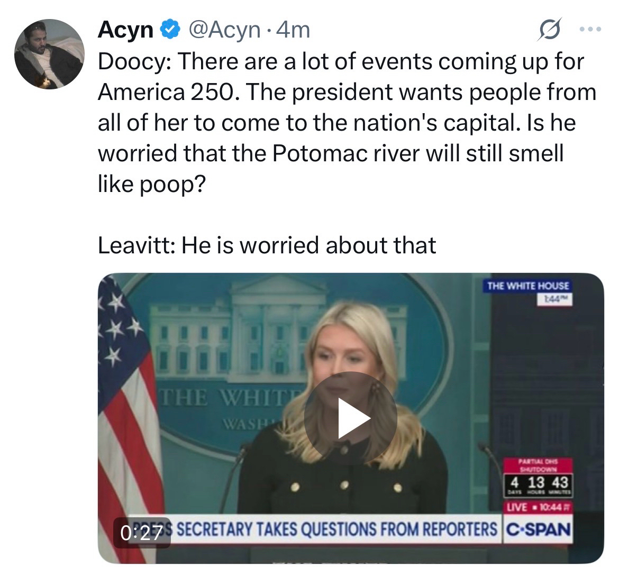619x576 pixels.
Task: Click the Acyn display name
Action: (125, 30)
